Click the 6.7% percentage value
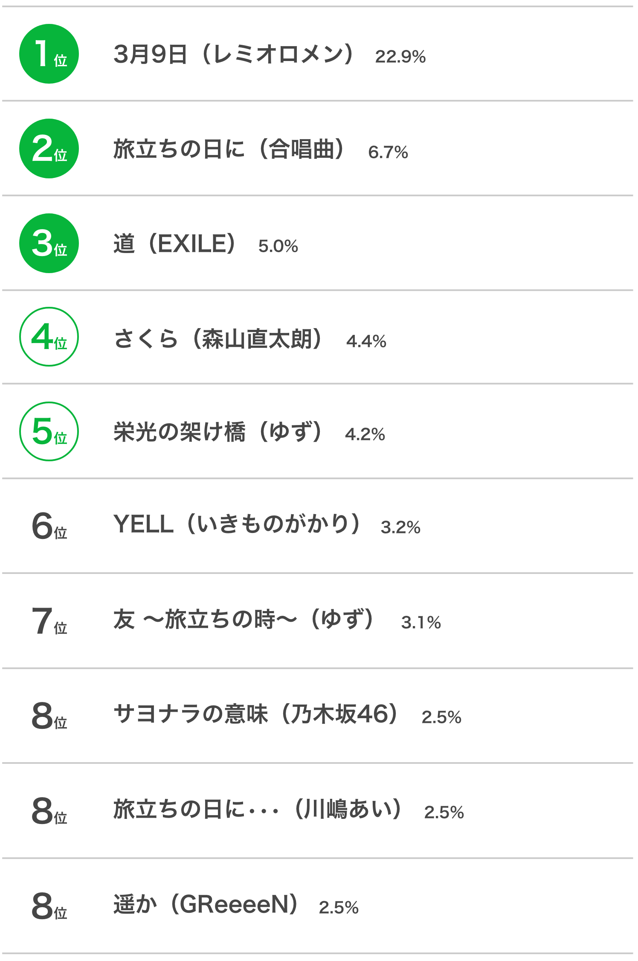This screenshot has height=961, width=638. (x=388, y=152)
